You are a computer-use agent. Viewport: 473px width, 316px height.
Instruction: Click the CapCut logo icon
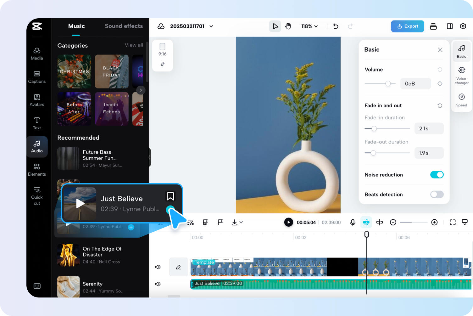[37, 26]
